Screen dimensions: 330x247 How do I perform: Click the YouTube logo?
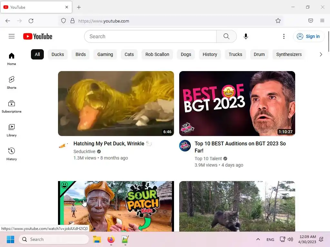coord(38,36)
